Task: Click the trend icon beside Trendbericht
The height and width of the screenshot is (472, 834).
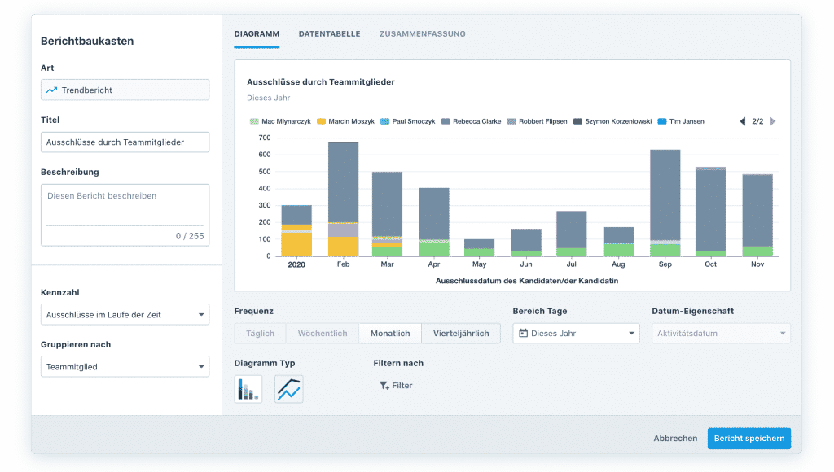Action: (x=52, y=90)
